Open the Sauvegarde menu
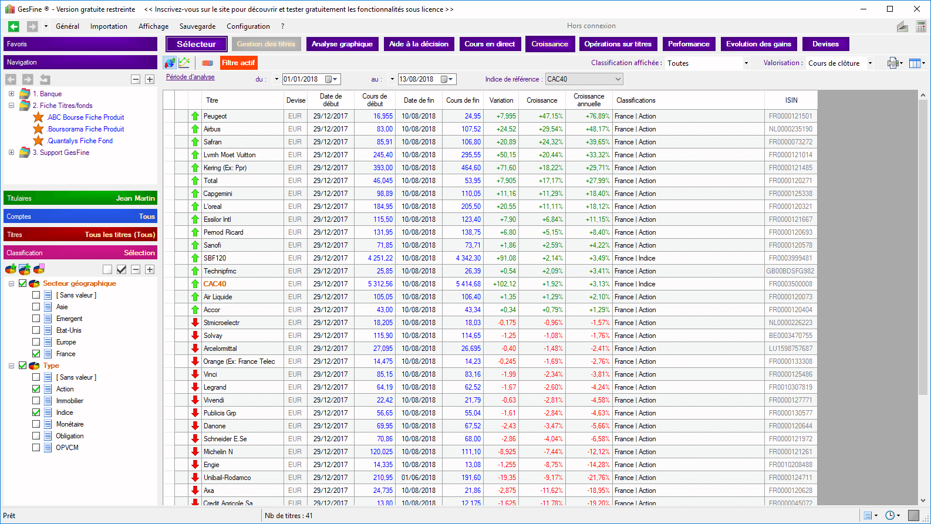Image resolution: width=931 pixels, height=524 pixels. click(x=197, y=26)
